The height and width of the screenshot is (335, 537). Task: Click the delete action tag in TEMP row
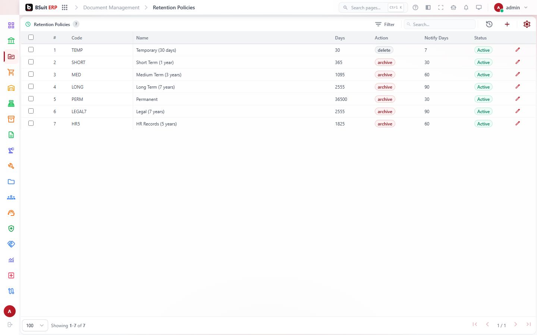coord(384,50)
